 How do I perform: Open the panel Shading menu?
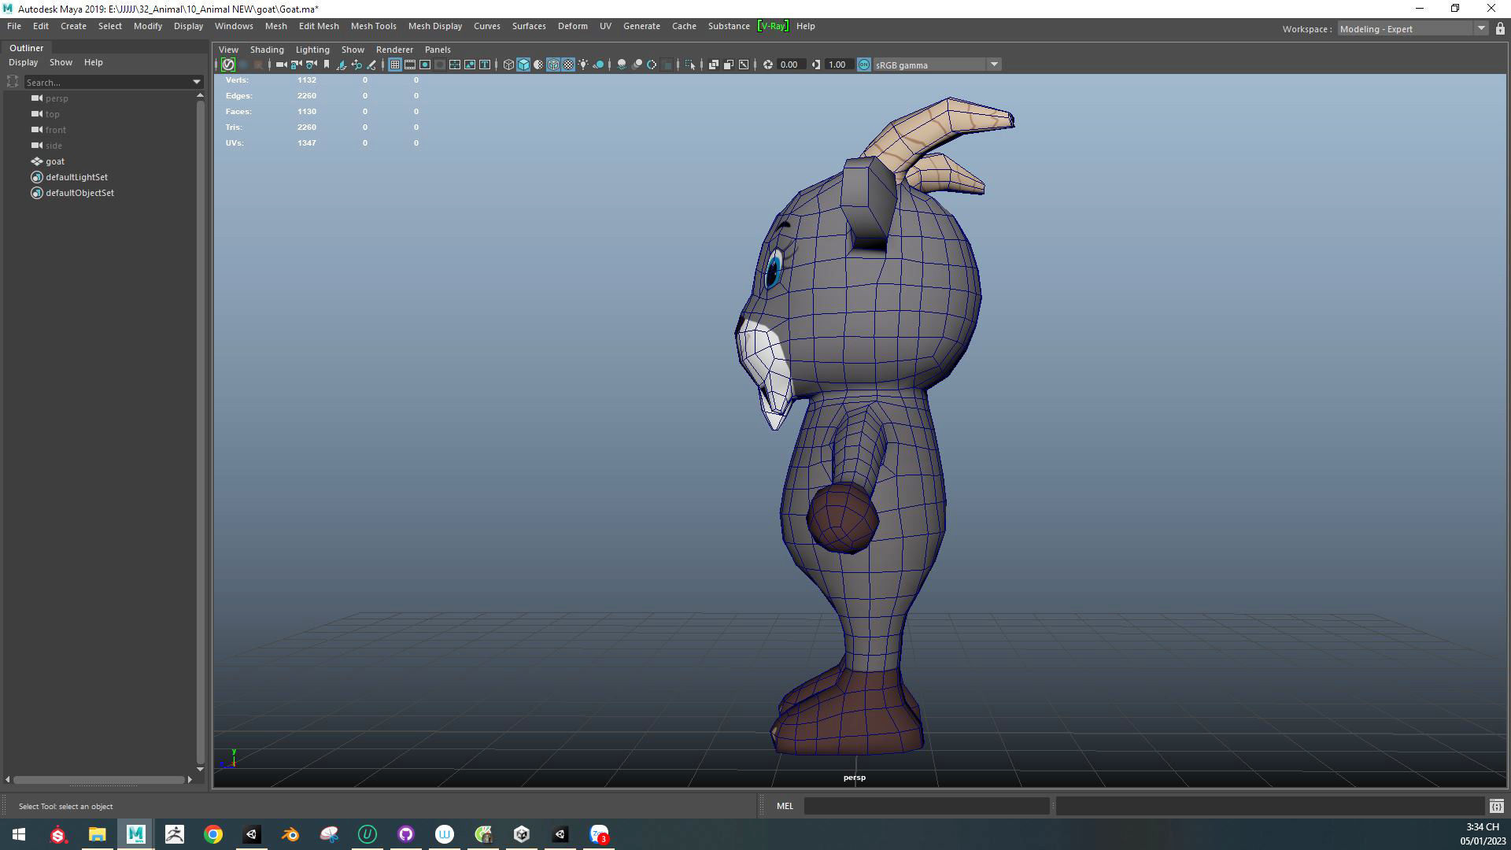click(x=267, y=50)
